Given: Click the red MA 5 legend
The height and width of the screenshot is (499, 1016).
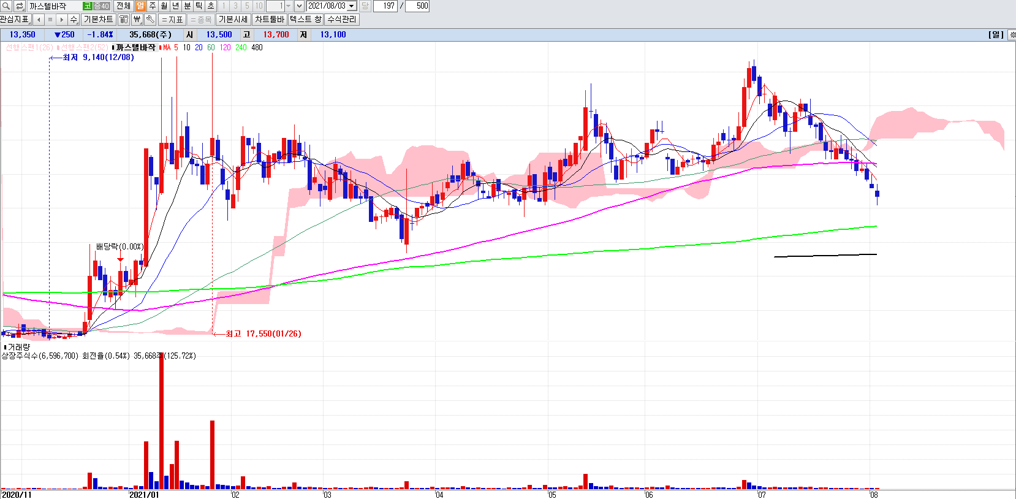Looking at the screenshot, I should (x=170, y=48).
